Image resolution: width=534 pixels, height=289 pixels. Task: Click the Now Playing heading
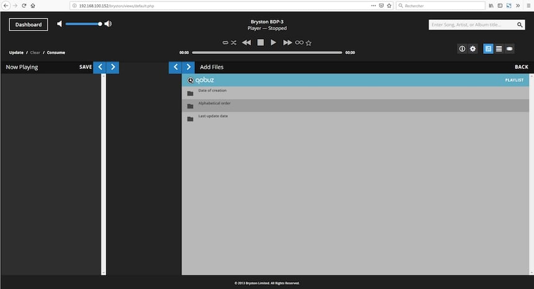(x=22, y=68)
